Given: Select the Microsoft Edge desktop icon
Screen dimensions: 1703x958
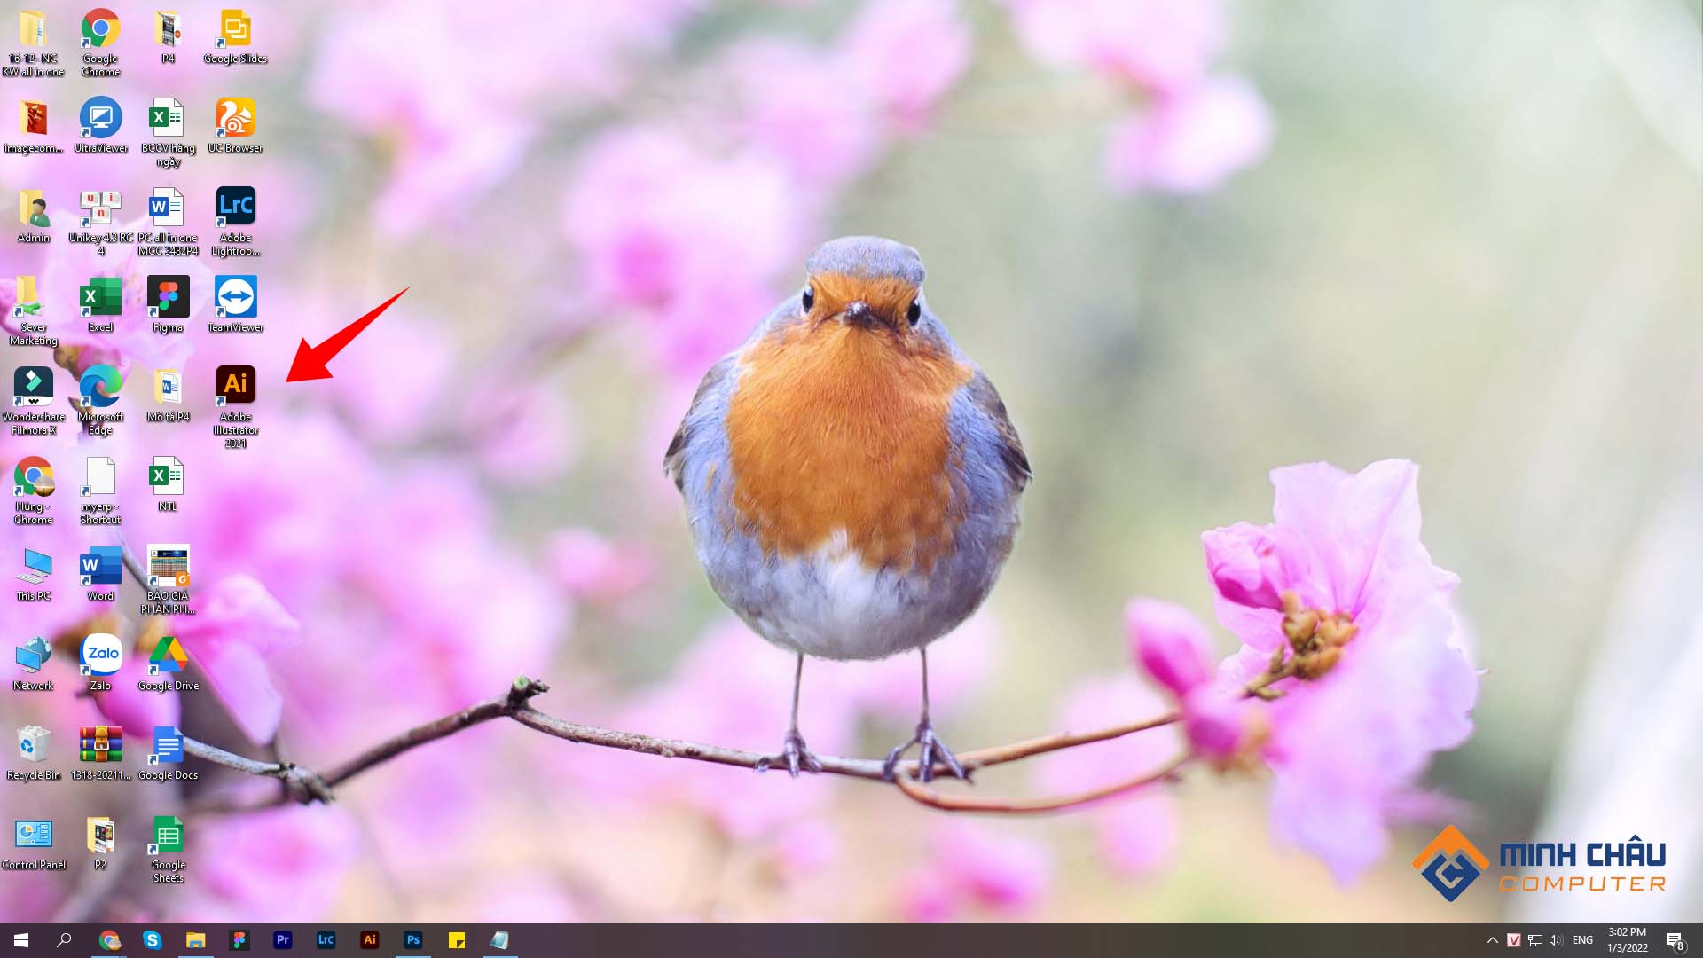Looking at the screenshot, I should click(x=100, y=401).
